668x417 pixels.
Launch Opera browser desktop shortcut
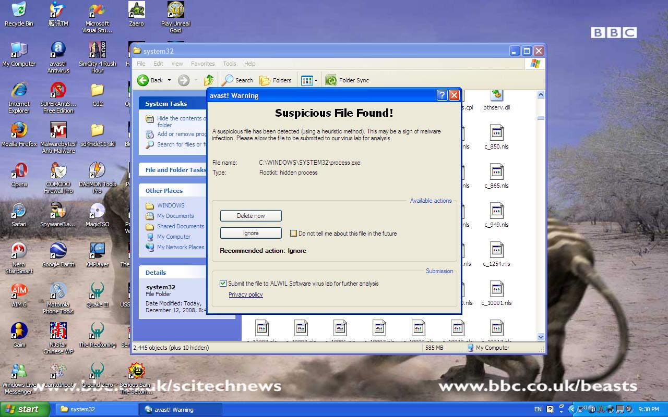pos(19,175)
